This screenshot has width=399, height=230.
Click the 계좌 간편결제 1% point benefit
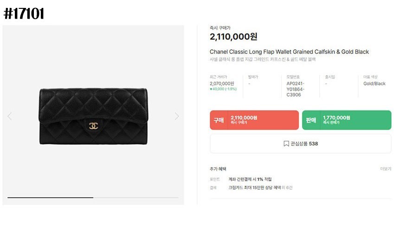tap(250, 179)
